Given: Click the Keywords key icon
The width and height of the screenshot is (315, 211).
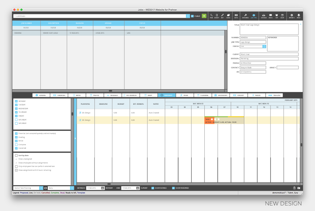Looking at the screenshot, I should tap(245, 16).
